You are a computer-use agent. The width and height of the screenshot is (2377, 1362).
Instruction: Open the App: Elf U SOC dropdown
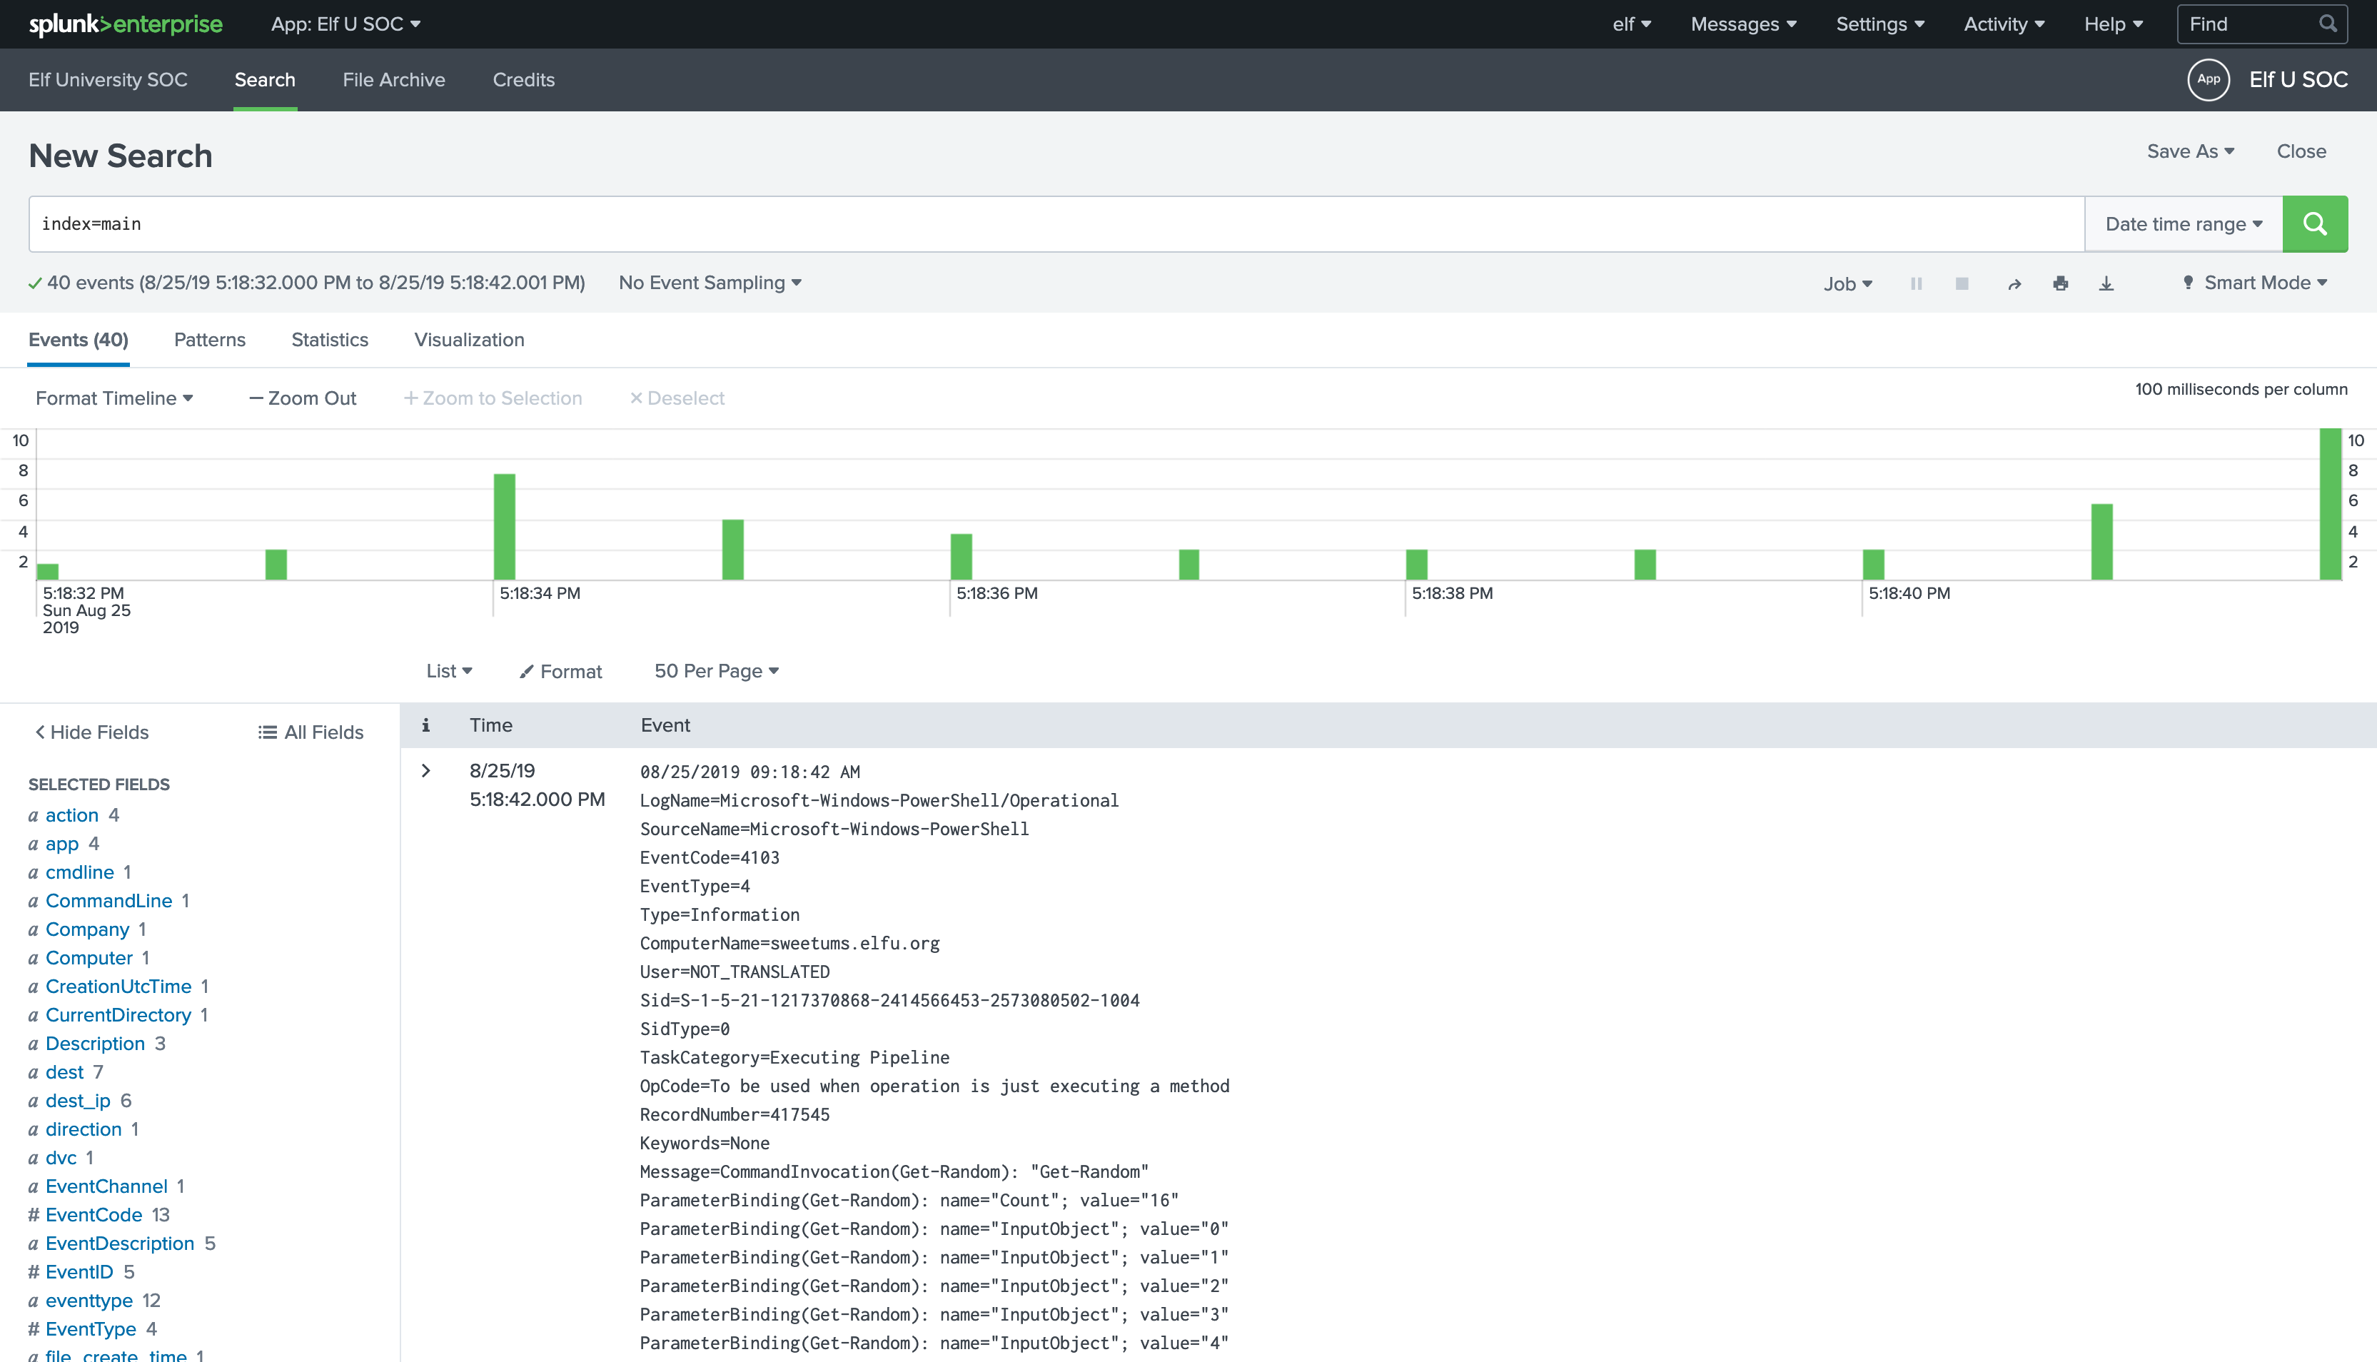click(345, 24)
